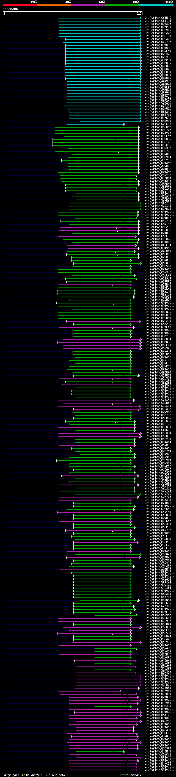Select the UniRef100_C6TIA6 hit label
Screen dimensions: 176x777
(x=158, y=21)
